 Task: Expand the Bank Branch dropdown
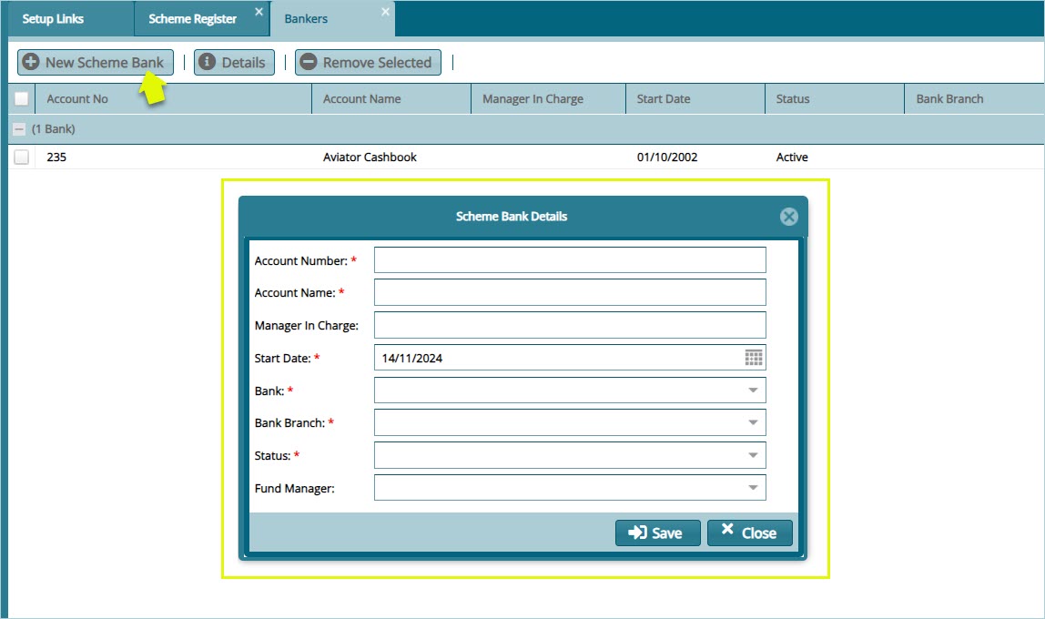tap(753, 423)
